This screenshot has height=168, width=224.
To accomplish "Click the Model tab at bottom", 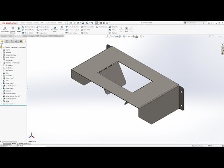I will [14, 144].
